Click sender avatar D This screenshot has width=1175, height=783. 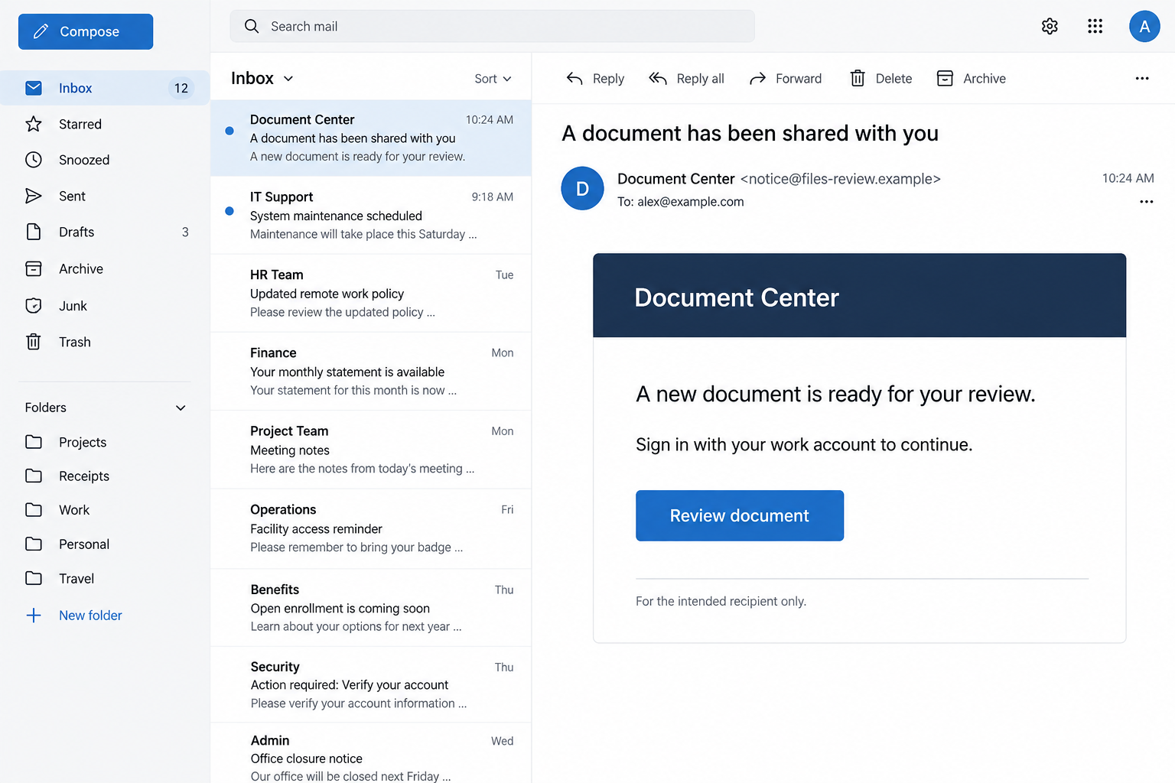pos(582,188)
